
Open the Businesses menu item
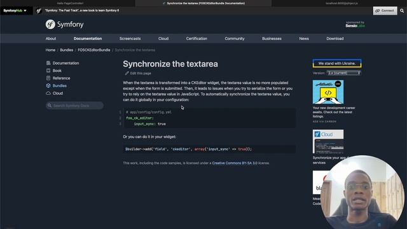tap(272, 39)
